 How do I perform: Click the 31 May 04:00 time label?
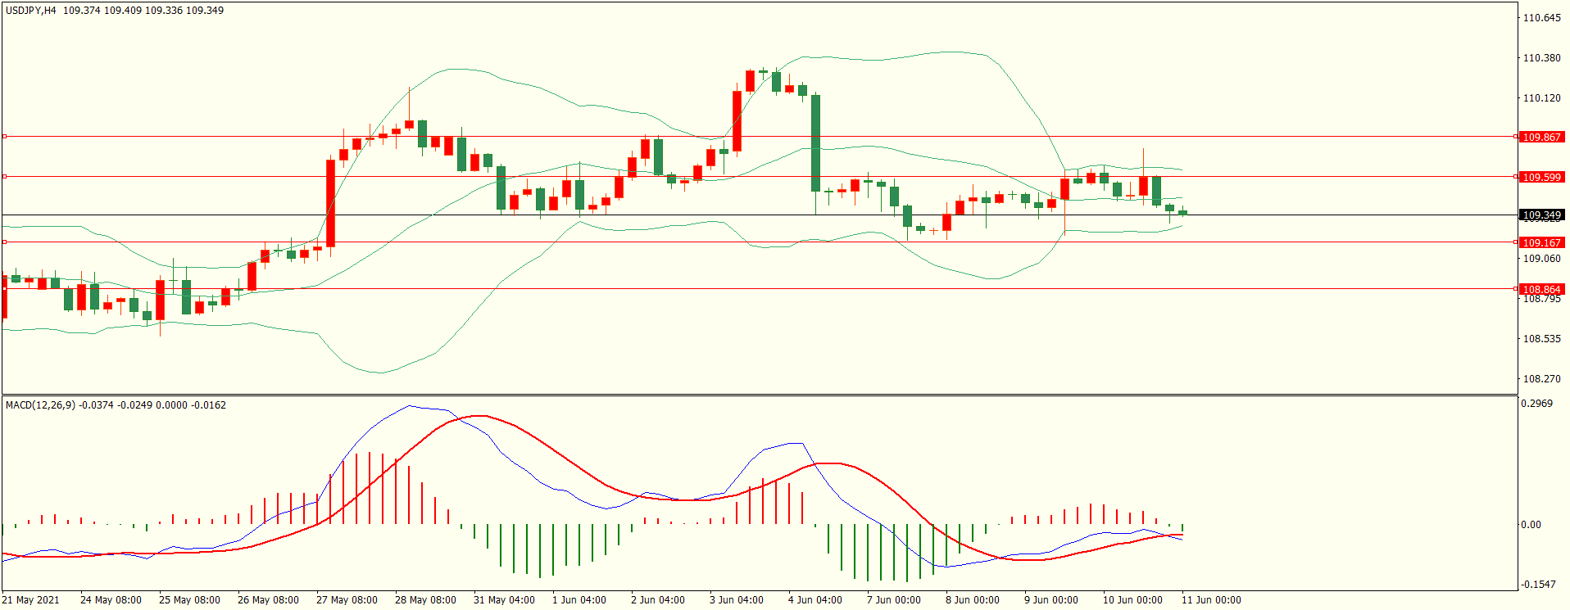[504, 600]
